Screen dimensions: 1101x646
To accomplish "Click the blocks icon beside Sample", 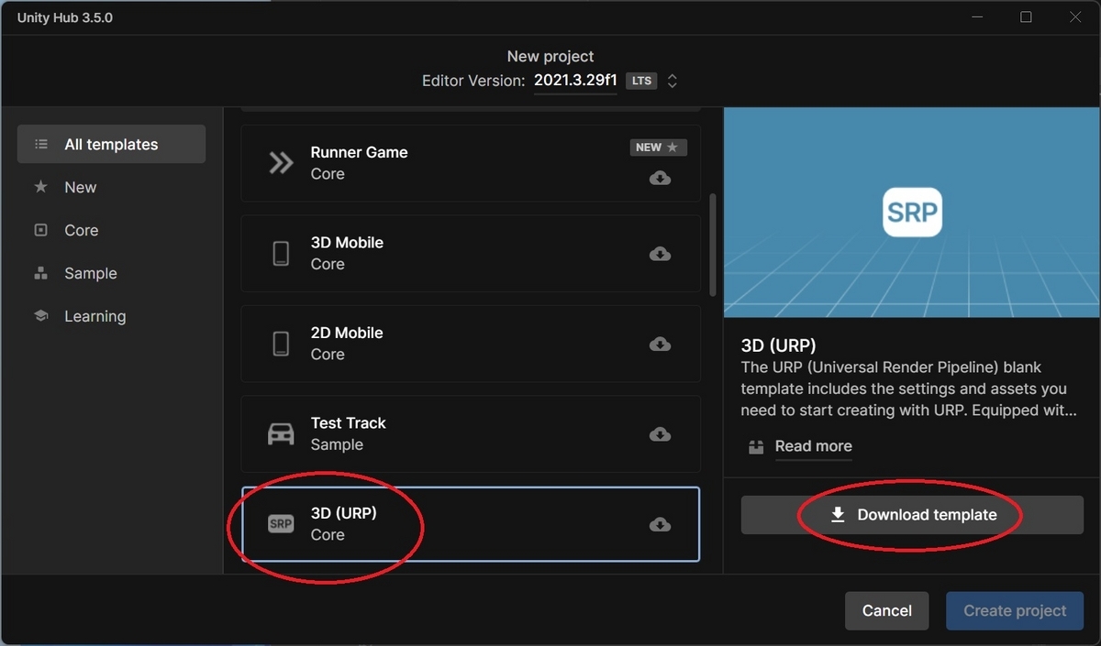I will pyautogui.click(x=40, y=273).
